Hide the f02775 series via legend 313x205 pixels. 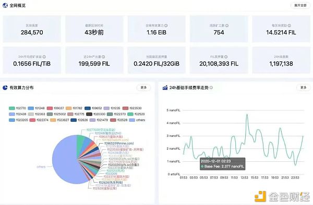click(x=76, y=114)
